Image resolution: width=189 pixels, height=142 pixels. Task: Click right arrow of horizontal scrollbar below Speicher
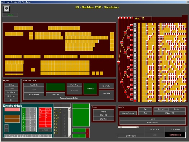(x=137, y=127)
